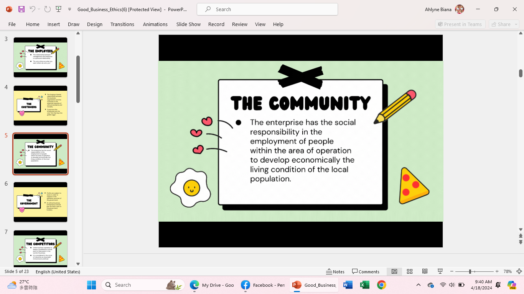
Task: Click zoom out minus button
Action: click(x=451, y=271)
